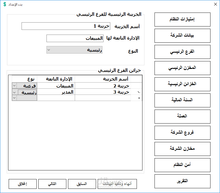This screenshot has height=193, width=220.
Task: Show the التقرير page
Action: [x=182, y=181]
